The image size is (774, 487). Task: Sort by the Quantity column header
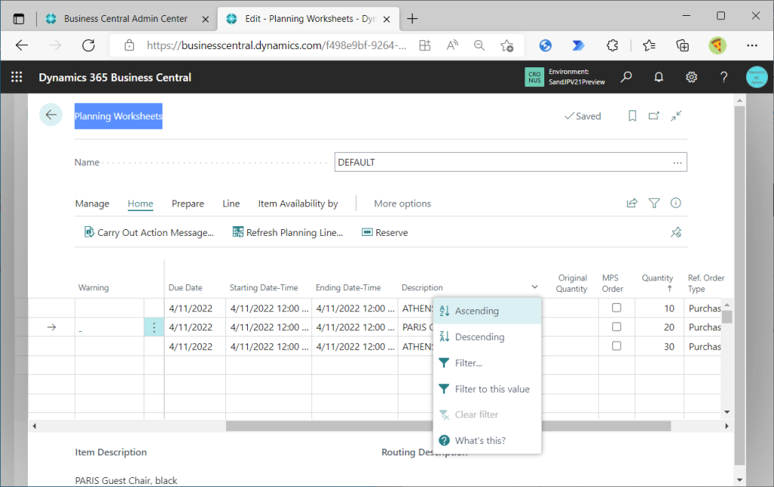tap(657, 283)
